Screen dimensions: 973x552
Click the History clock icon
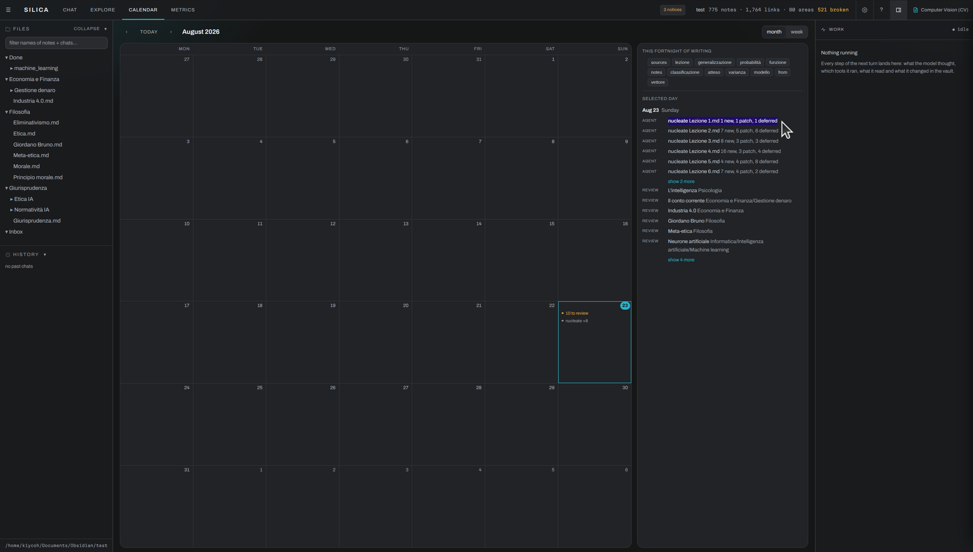coord(8,255)
